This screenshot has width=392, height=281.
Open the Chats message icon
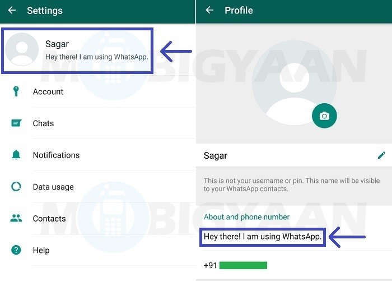click(16, 123)
